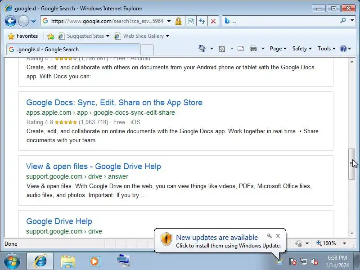Change zoom level with 100% button
The width and height of the screenshot is (360, 270).
[326, 243]
